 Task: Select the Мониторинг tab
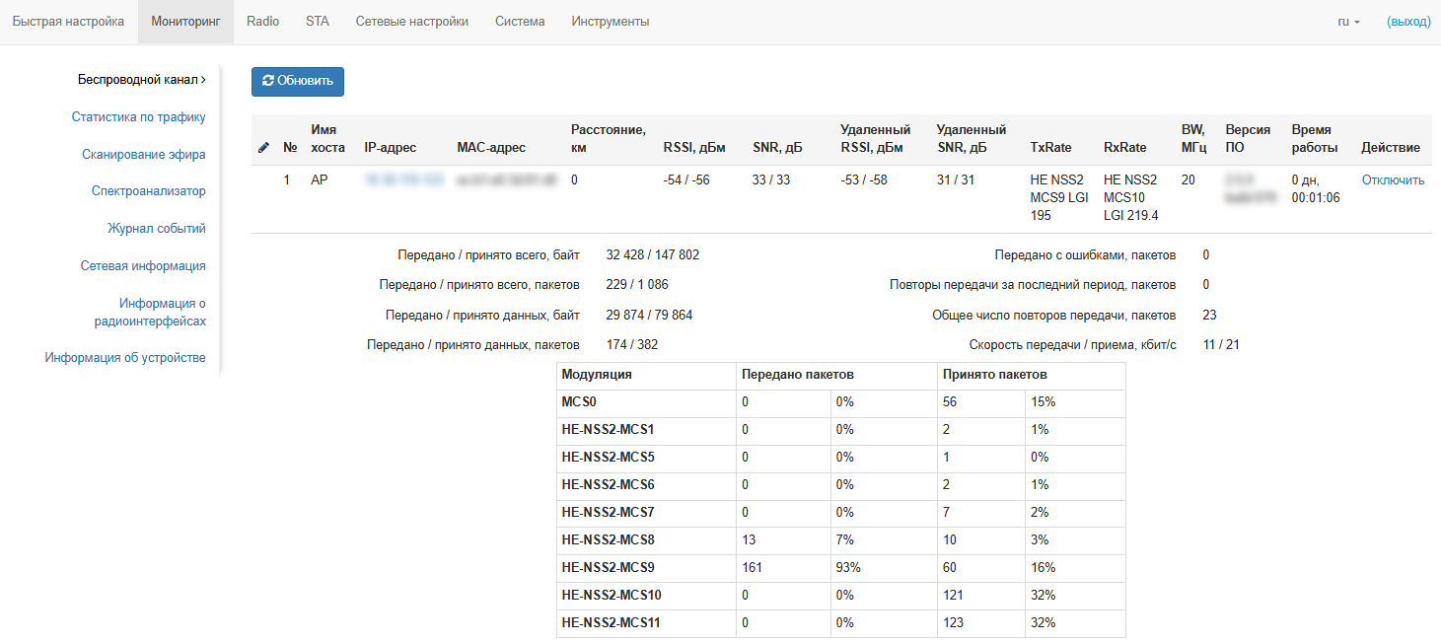(185, 22)
